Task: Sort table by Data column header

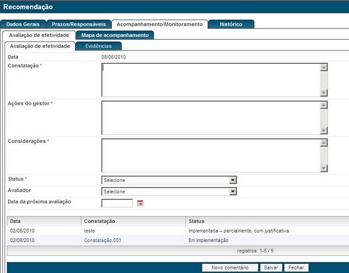Action: pos(44,221)
